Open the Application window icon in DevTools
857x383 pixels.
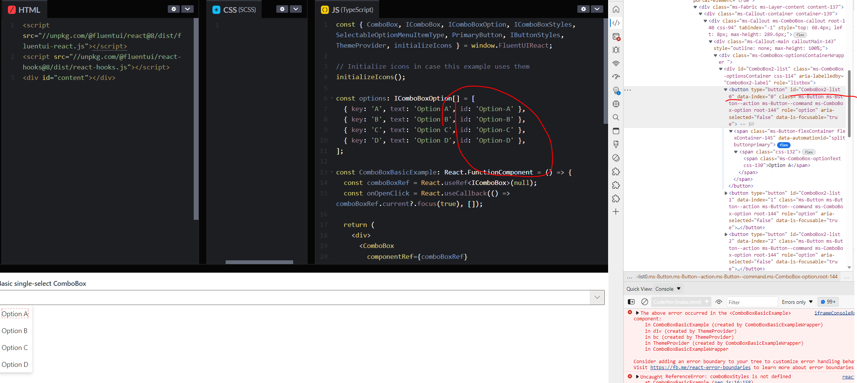[616, 131]
